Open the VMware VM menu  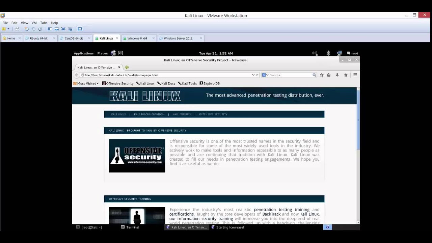click(34, 23)
